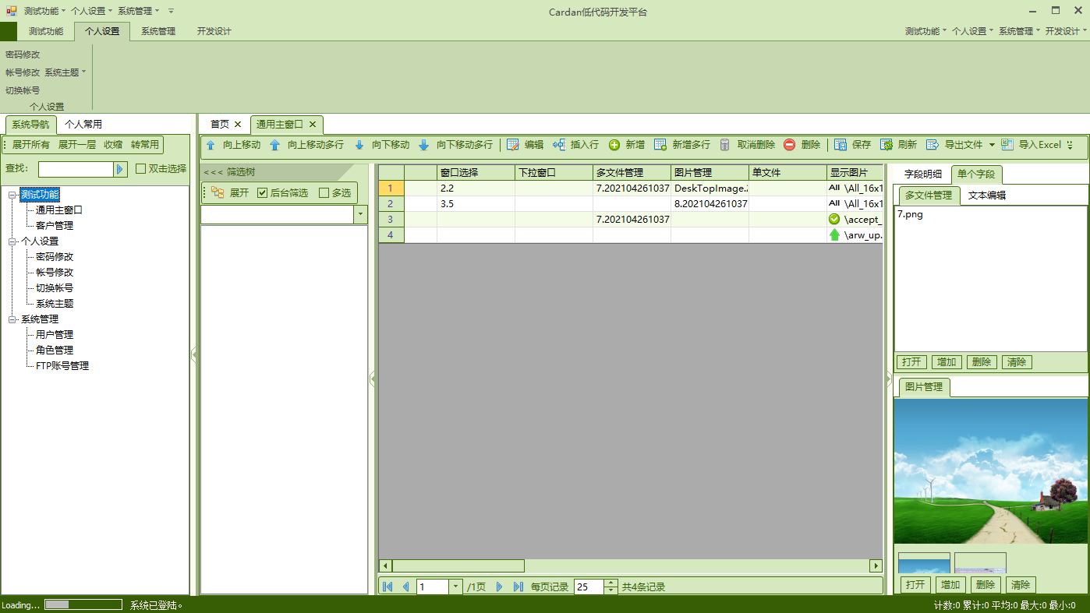
Task: Open the 文本编辑 tab
Action: [987, 196]
